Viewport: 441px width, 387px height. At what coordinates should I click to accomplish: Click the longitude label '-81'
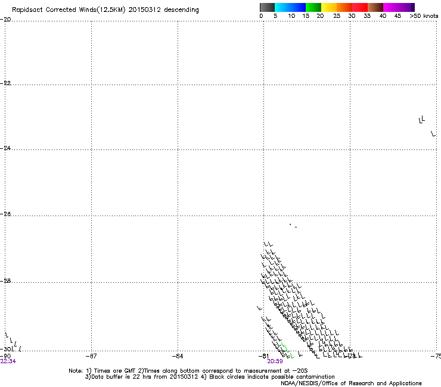click(x=263, y=356)
